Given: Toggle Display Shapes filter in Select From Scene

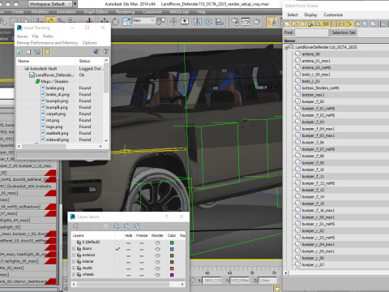Looking at the screenshot, I should coord(295,24).
